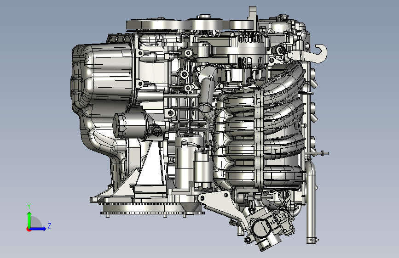Select the large accessory belt pulley on the engine
The image size is (399, 258).
pos(159,25)
